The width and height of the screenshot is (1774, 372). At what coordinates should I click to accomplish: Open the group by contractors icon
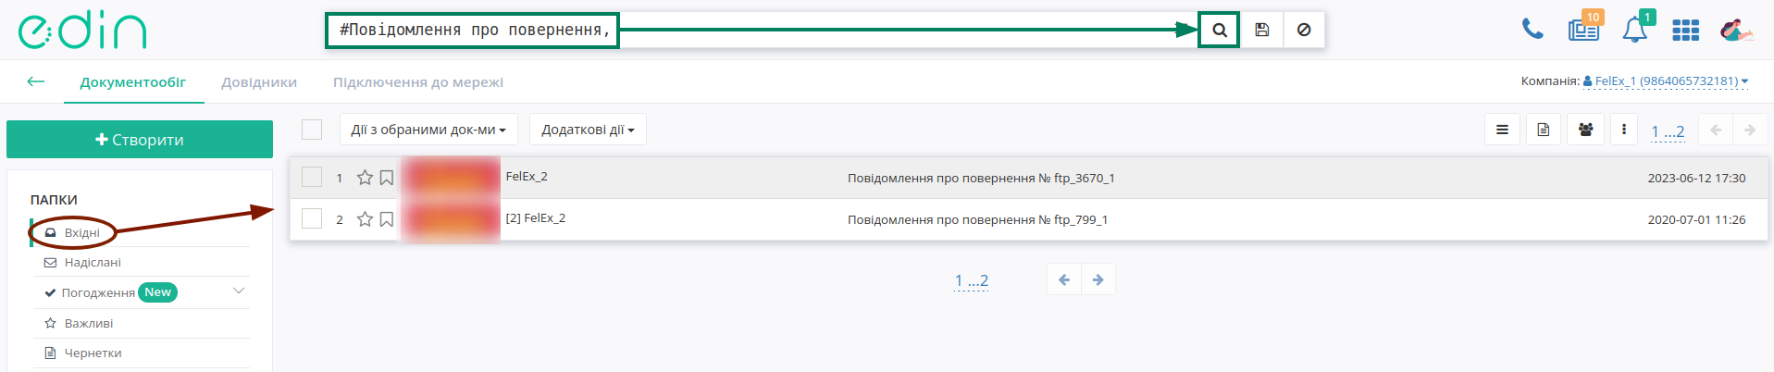1585,130
